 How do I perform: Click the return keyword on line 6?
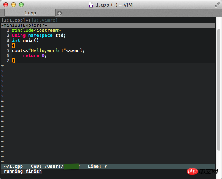point(31,55)
